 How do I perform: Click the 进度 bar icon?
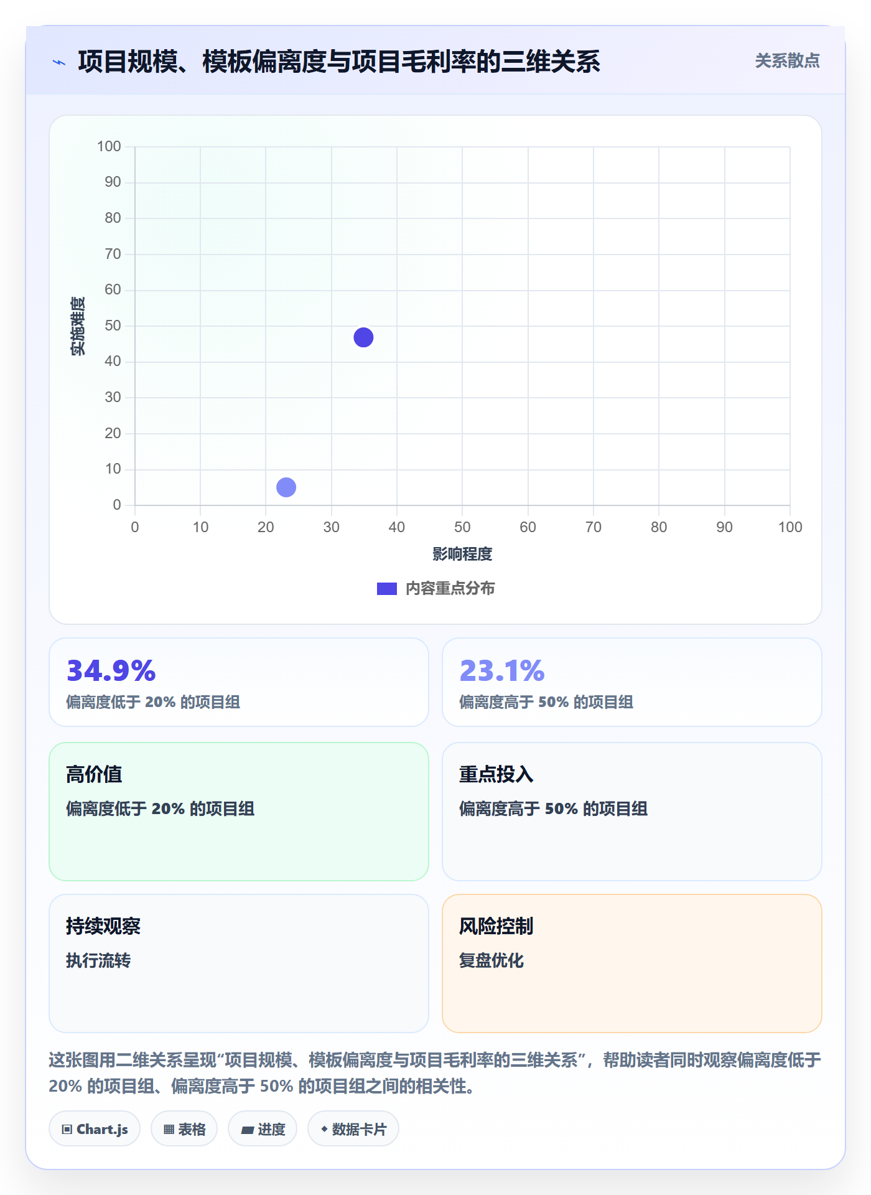(248, 1130)
